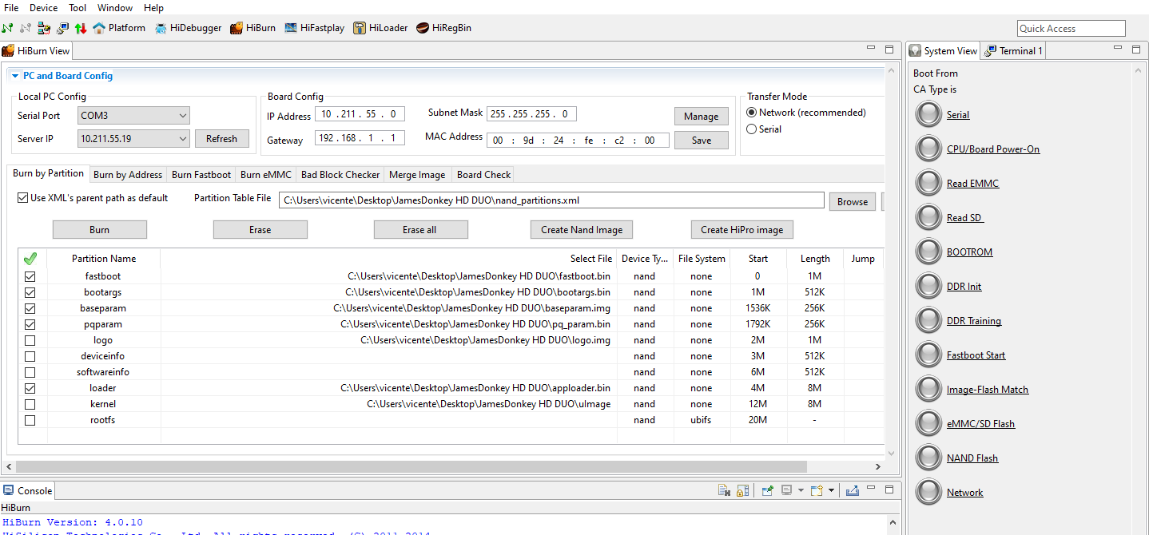
Task: Click the Erase all button
Action: [x=420, y=230]
